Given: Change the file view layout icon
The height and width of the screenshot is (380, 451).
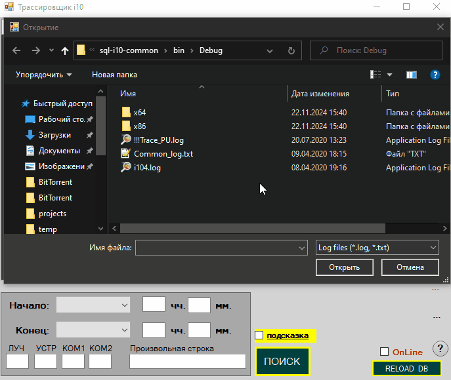Looking at the screenshot, I should (376, 75).
